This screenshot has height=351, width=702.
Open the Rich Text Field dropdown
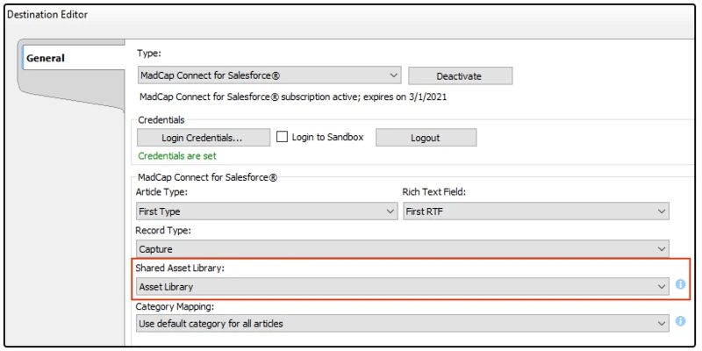[536, 211]
